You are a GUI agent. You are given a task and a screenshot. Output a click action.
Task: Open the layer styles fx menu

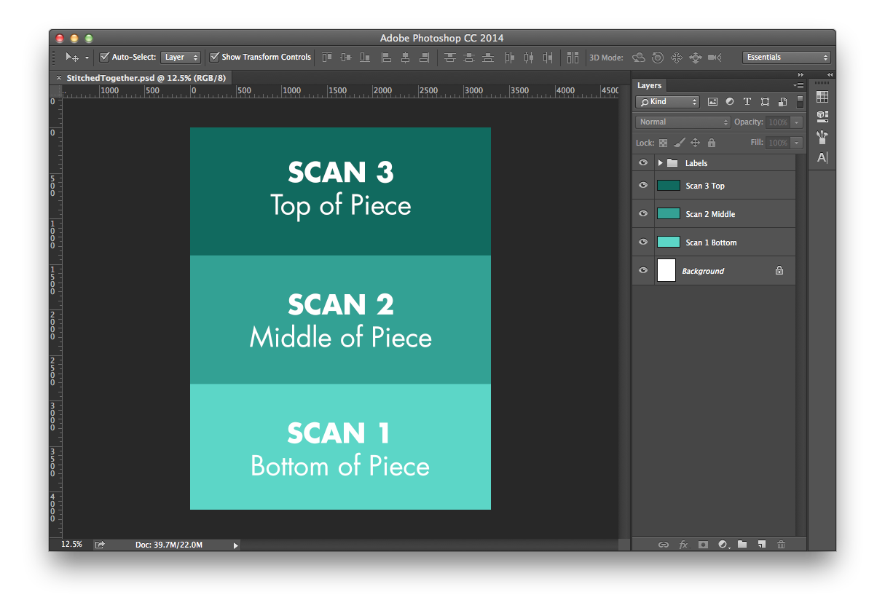click(683, 544)
